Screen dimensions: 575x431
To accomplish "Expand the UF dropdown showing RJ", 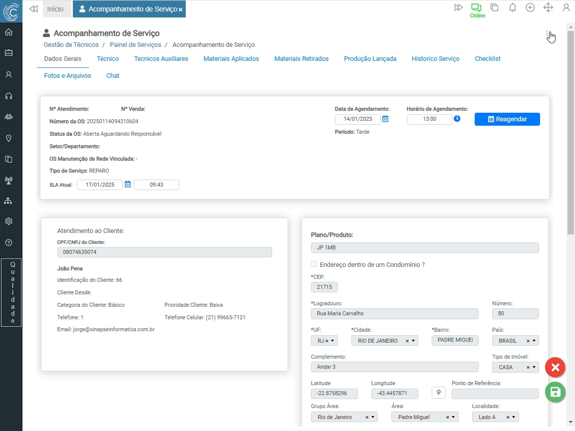I will pyautogui.click(x=332, y=341).
